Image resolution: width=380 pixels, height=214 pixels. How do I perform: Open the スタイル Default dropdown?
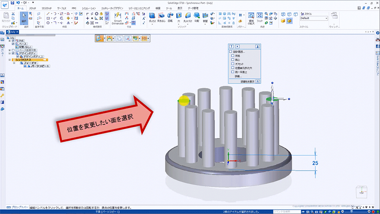[x=326, y=18]
